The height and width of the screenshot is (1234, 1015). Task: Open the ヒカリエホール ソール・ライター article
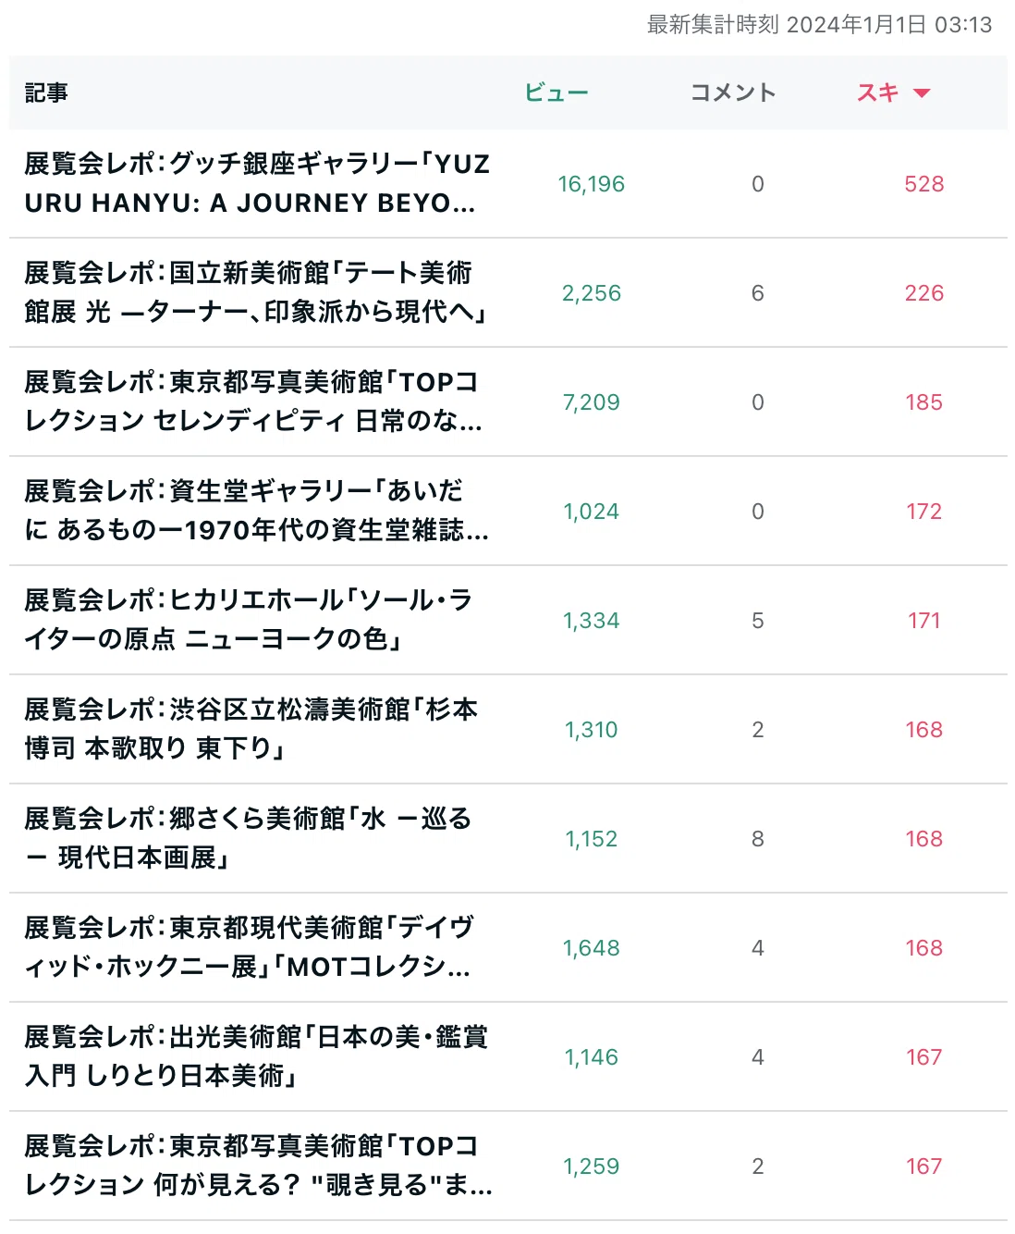point(249,620)
